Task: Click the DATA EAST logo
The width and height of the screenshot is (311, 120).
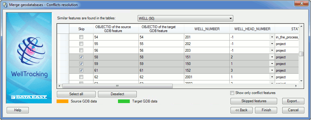Action: click(29, 97)
